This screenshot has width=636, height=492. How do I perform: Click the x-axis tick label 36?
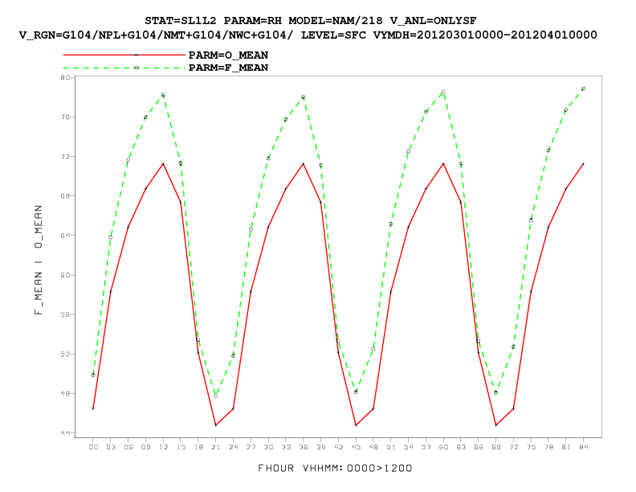click(x=304, y=447)
